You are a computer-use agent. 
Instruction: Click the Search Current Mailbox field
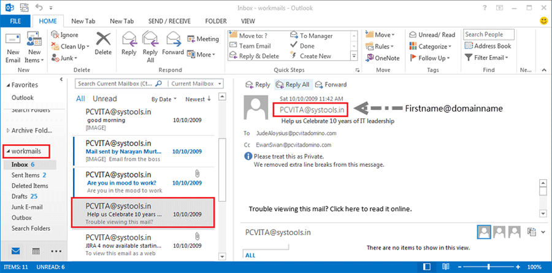[120, 84]
